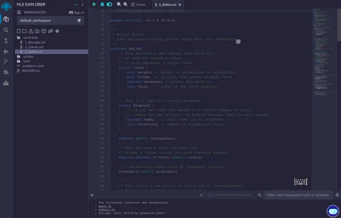Click the transaction hash filter field
341x218 pixels.
coord(298,195)
